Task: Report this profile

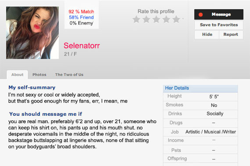Action: point(231,35)
